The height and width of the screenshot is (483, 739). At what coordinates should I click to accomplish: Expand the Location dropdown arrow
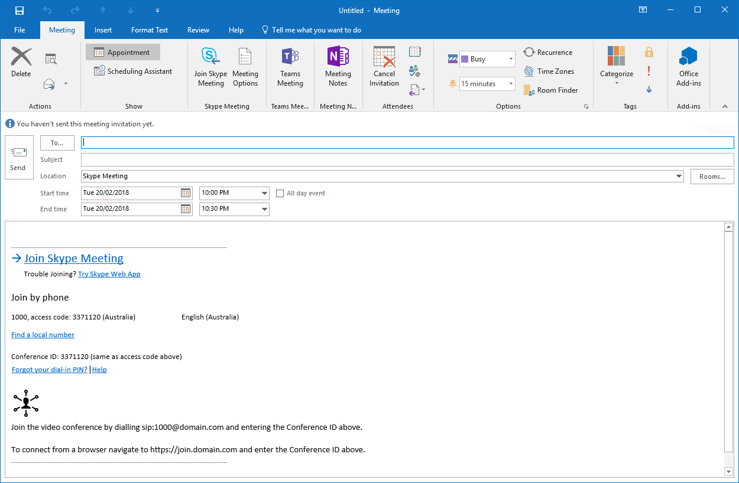(x=680, y=176)
